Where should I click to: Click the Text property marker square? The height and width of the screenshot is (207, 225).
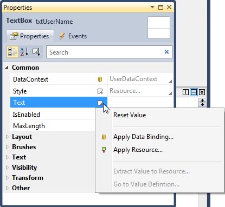[x=100, y=103]
